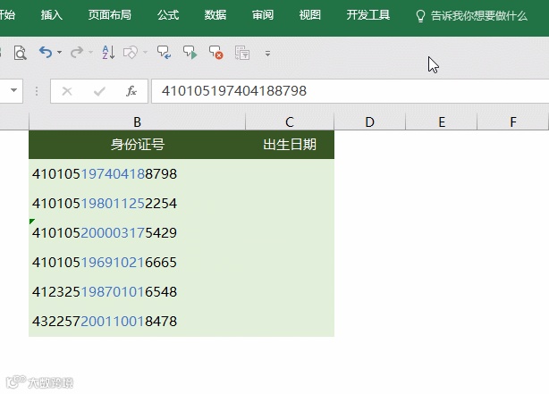
Task: Click the 出生日期 header cell
Action: (x=290, y=145)
